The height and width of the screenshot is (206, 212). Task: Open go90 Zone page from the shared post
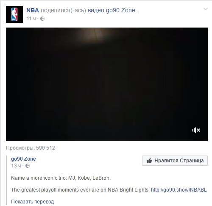(x=23, y=159)
